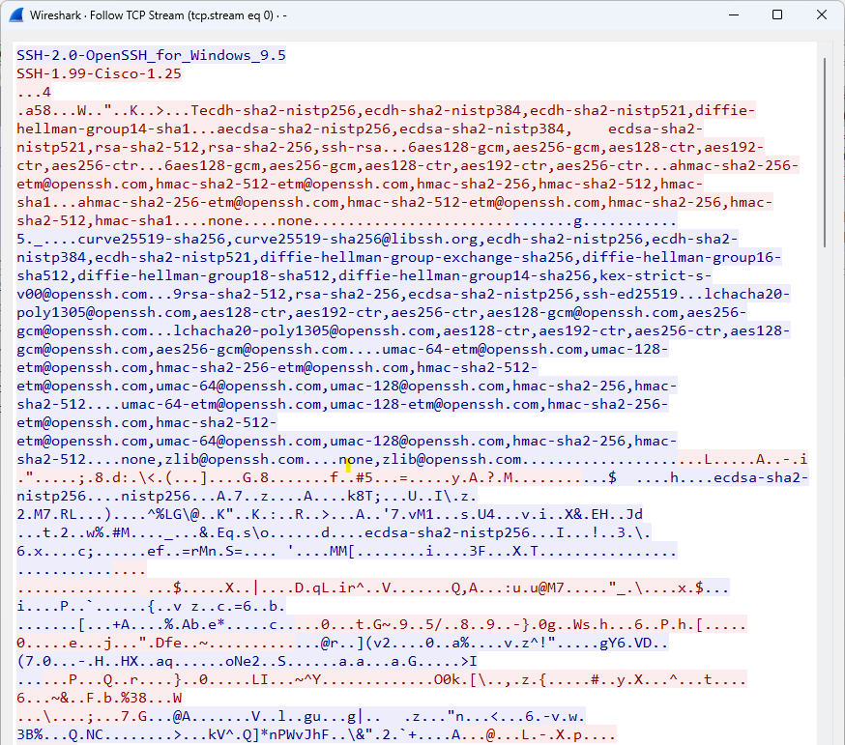This screenshot has width=845, height=745.
Task: Click the text "hellman-group14-sha1"
Action: 103,129
